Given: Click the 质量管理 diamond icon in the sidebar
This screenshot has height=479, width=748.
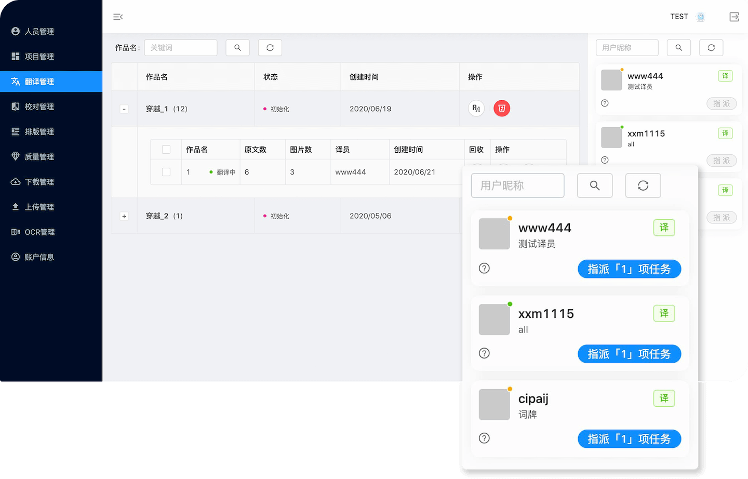Looking at the screenshot, I should click(x=15, y=156).
